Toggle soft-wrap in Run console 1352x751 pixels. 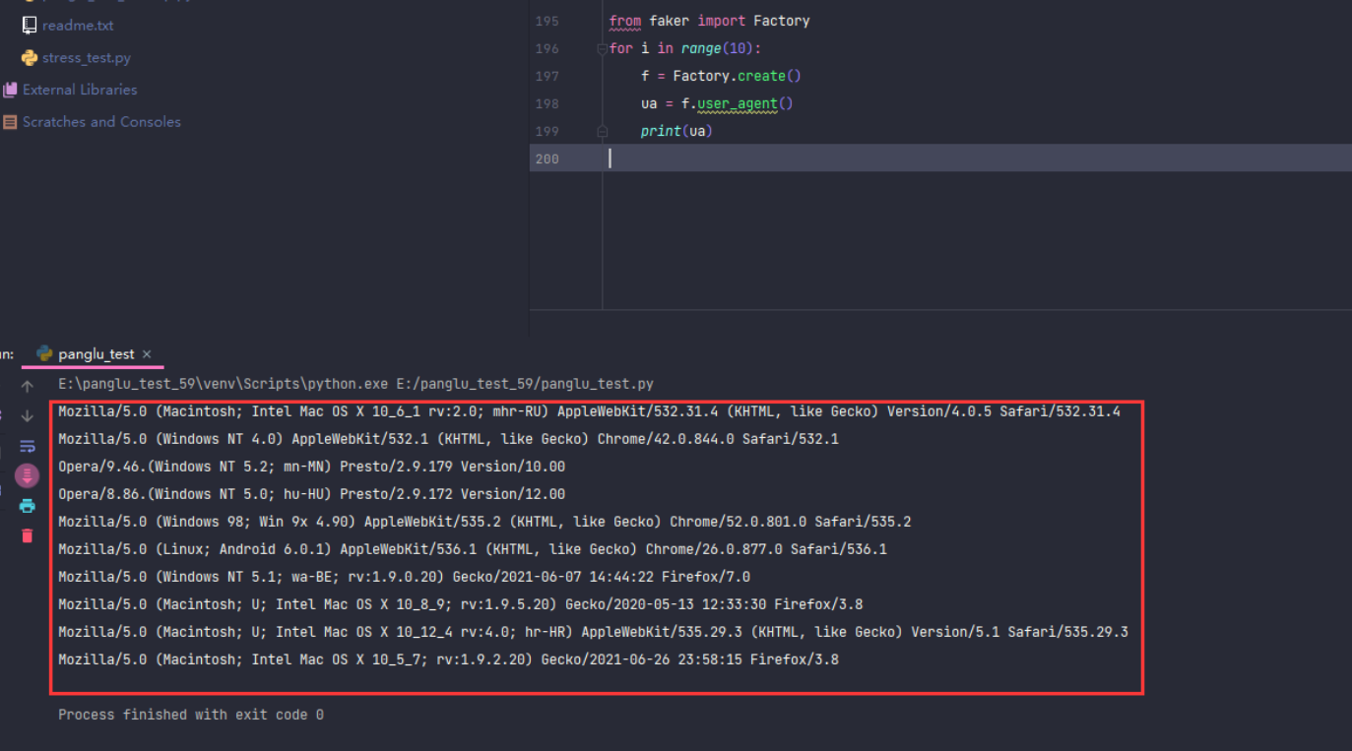(27, 446)
